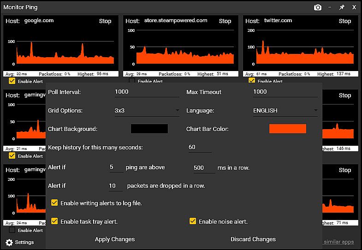Image resolution: width=362 pixels, height=250 pixels.
Task: Stop the store.steampowered.com monitor
Action: [x=225, y=21]
